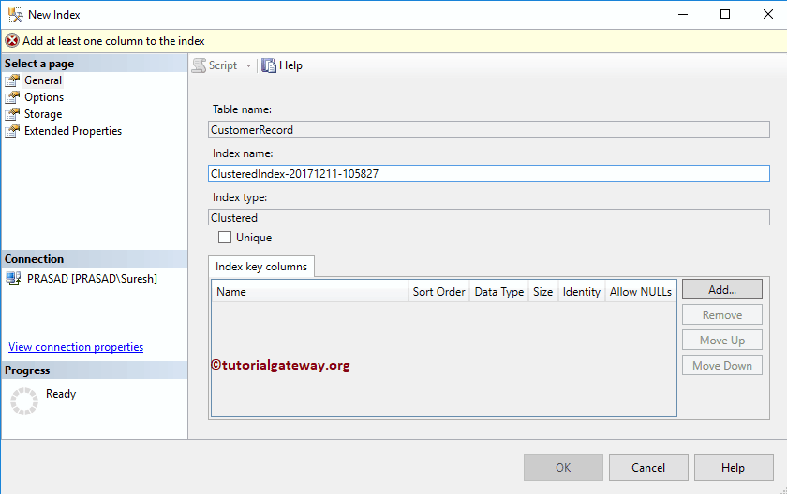Click the red error icon in warning bar
Screen dimensions: 787x494
click(x=12, y=41)
